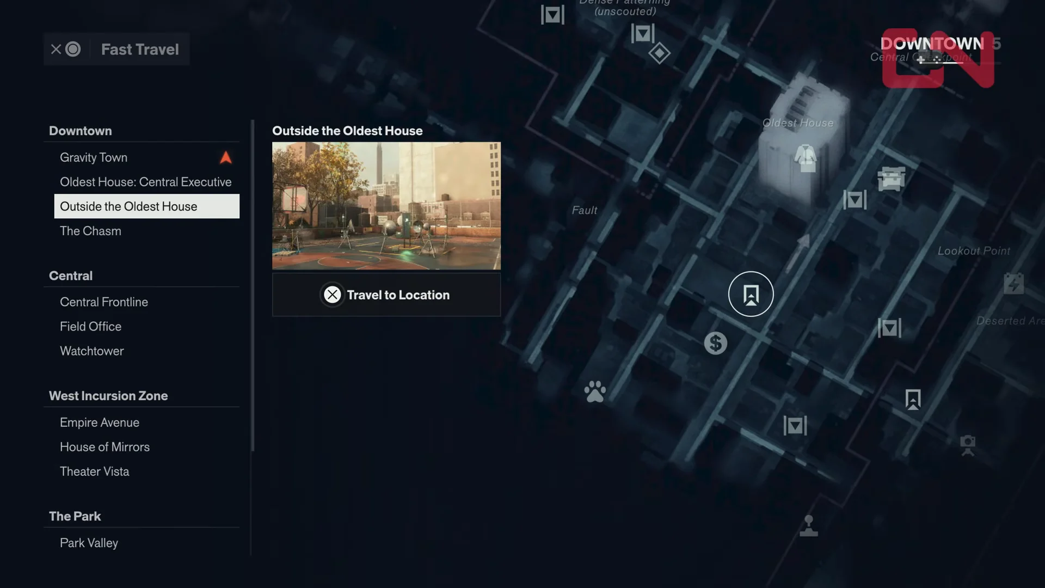Click the Outside the Oldest House preview image

click(x=386, y=206)
